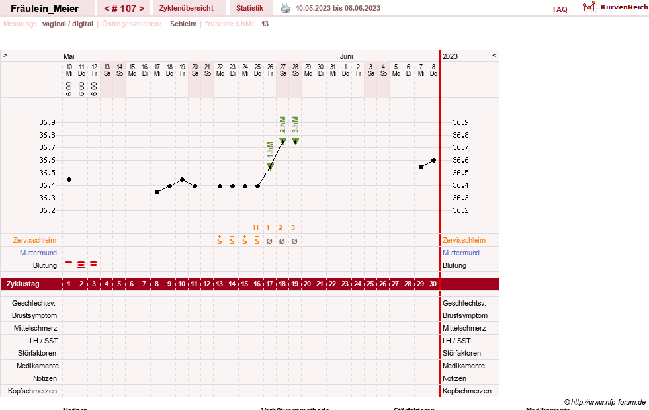649x410 pixels.
Task: Click the S+ mucus symbol on cycle day 13
Action: (x=220, y=239)
